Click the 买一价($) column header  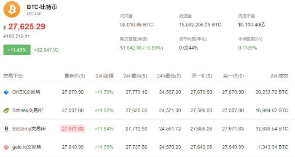point(202,76)
